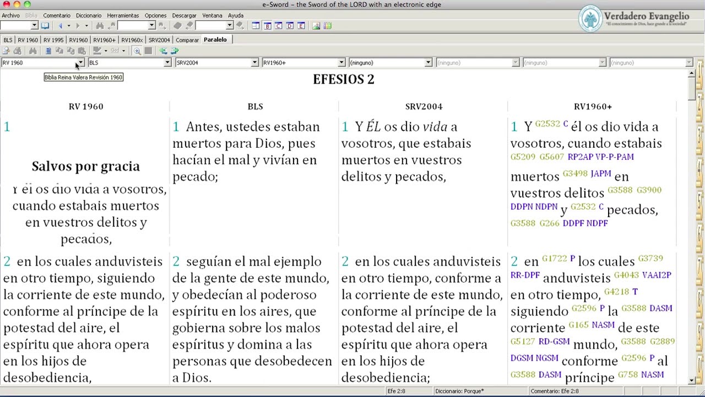
Task: Click the binoculars icon in Bible toolbar
Action: (x=33, y=51)
